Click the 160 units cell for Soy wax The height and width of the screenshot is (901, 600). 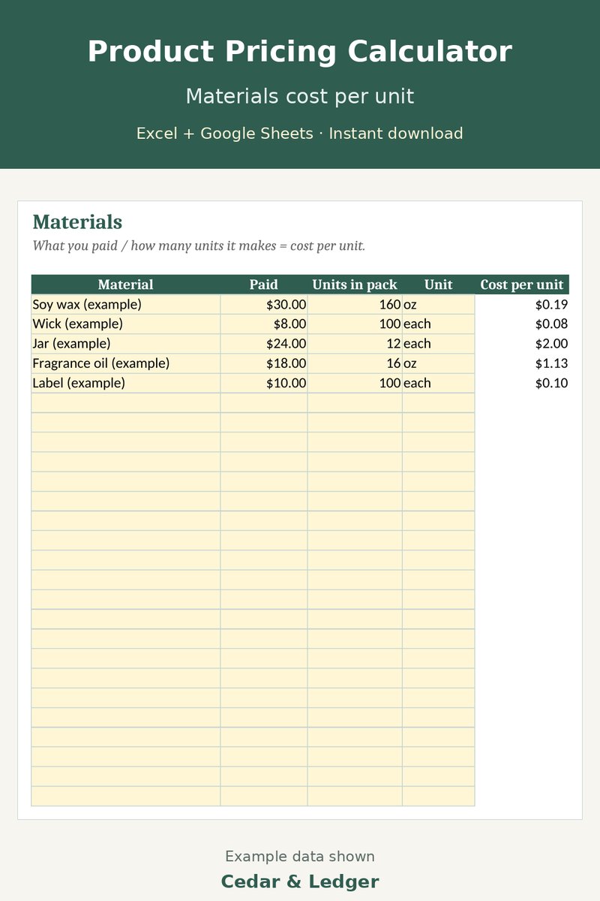coord(355,305)
